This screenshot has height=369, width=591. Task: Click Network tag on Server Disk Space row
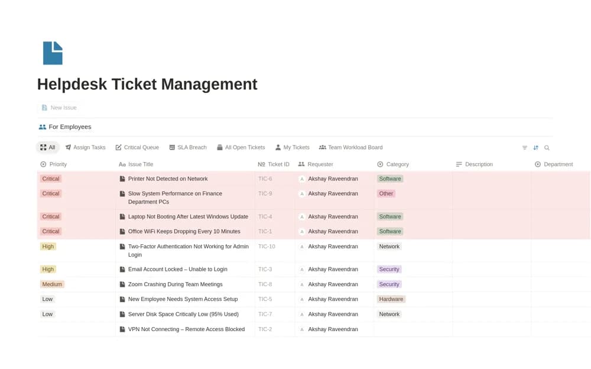[389, 314]
